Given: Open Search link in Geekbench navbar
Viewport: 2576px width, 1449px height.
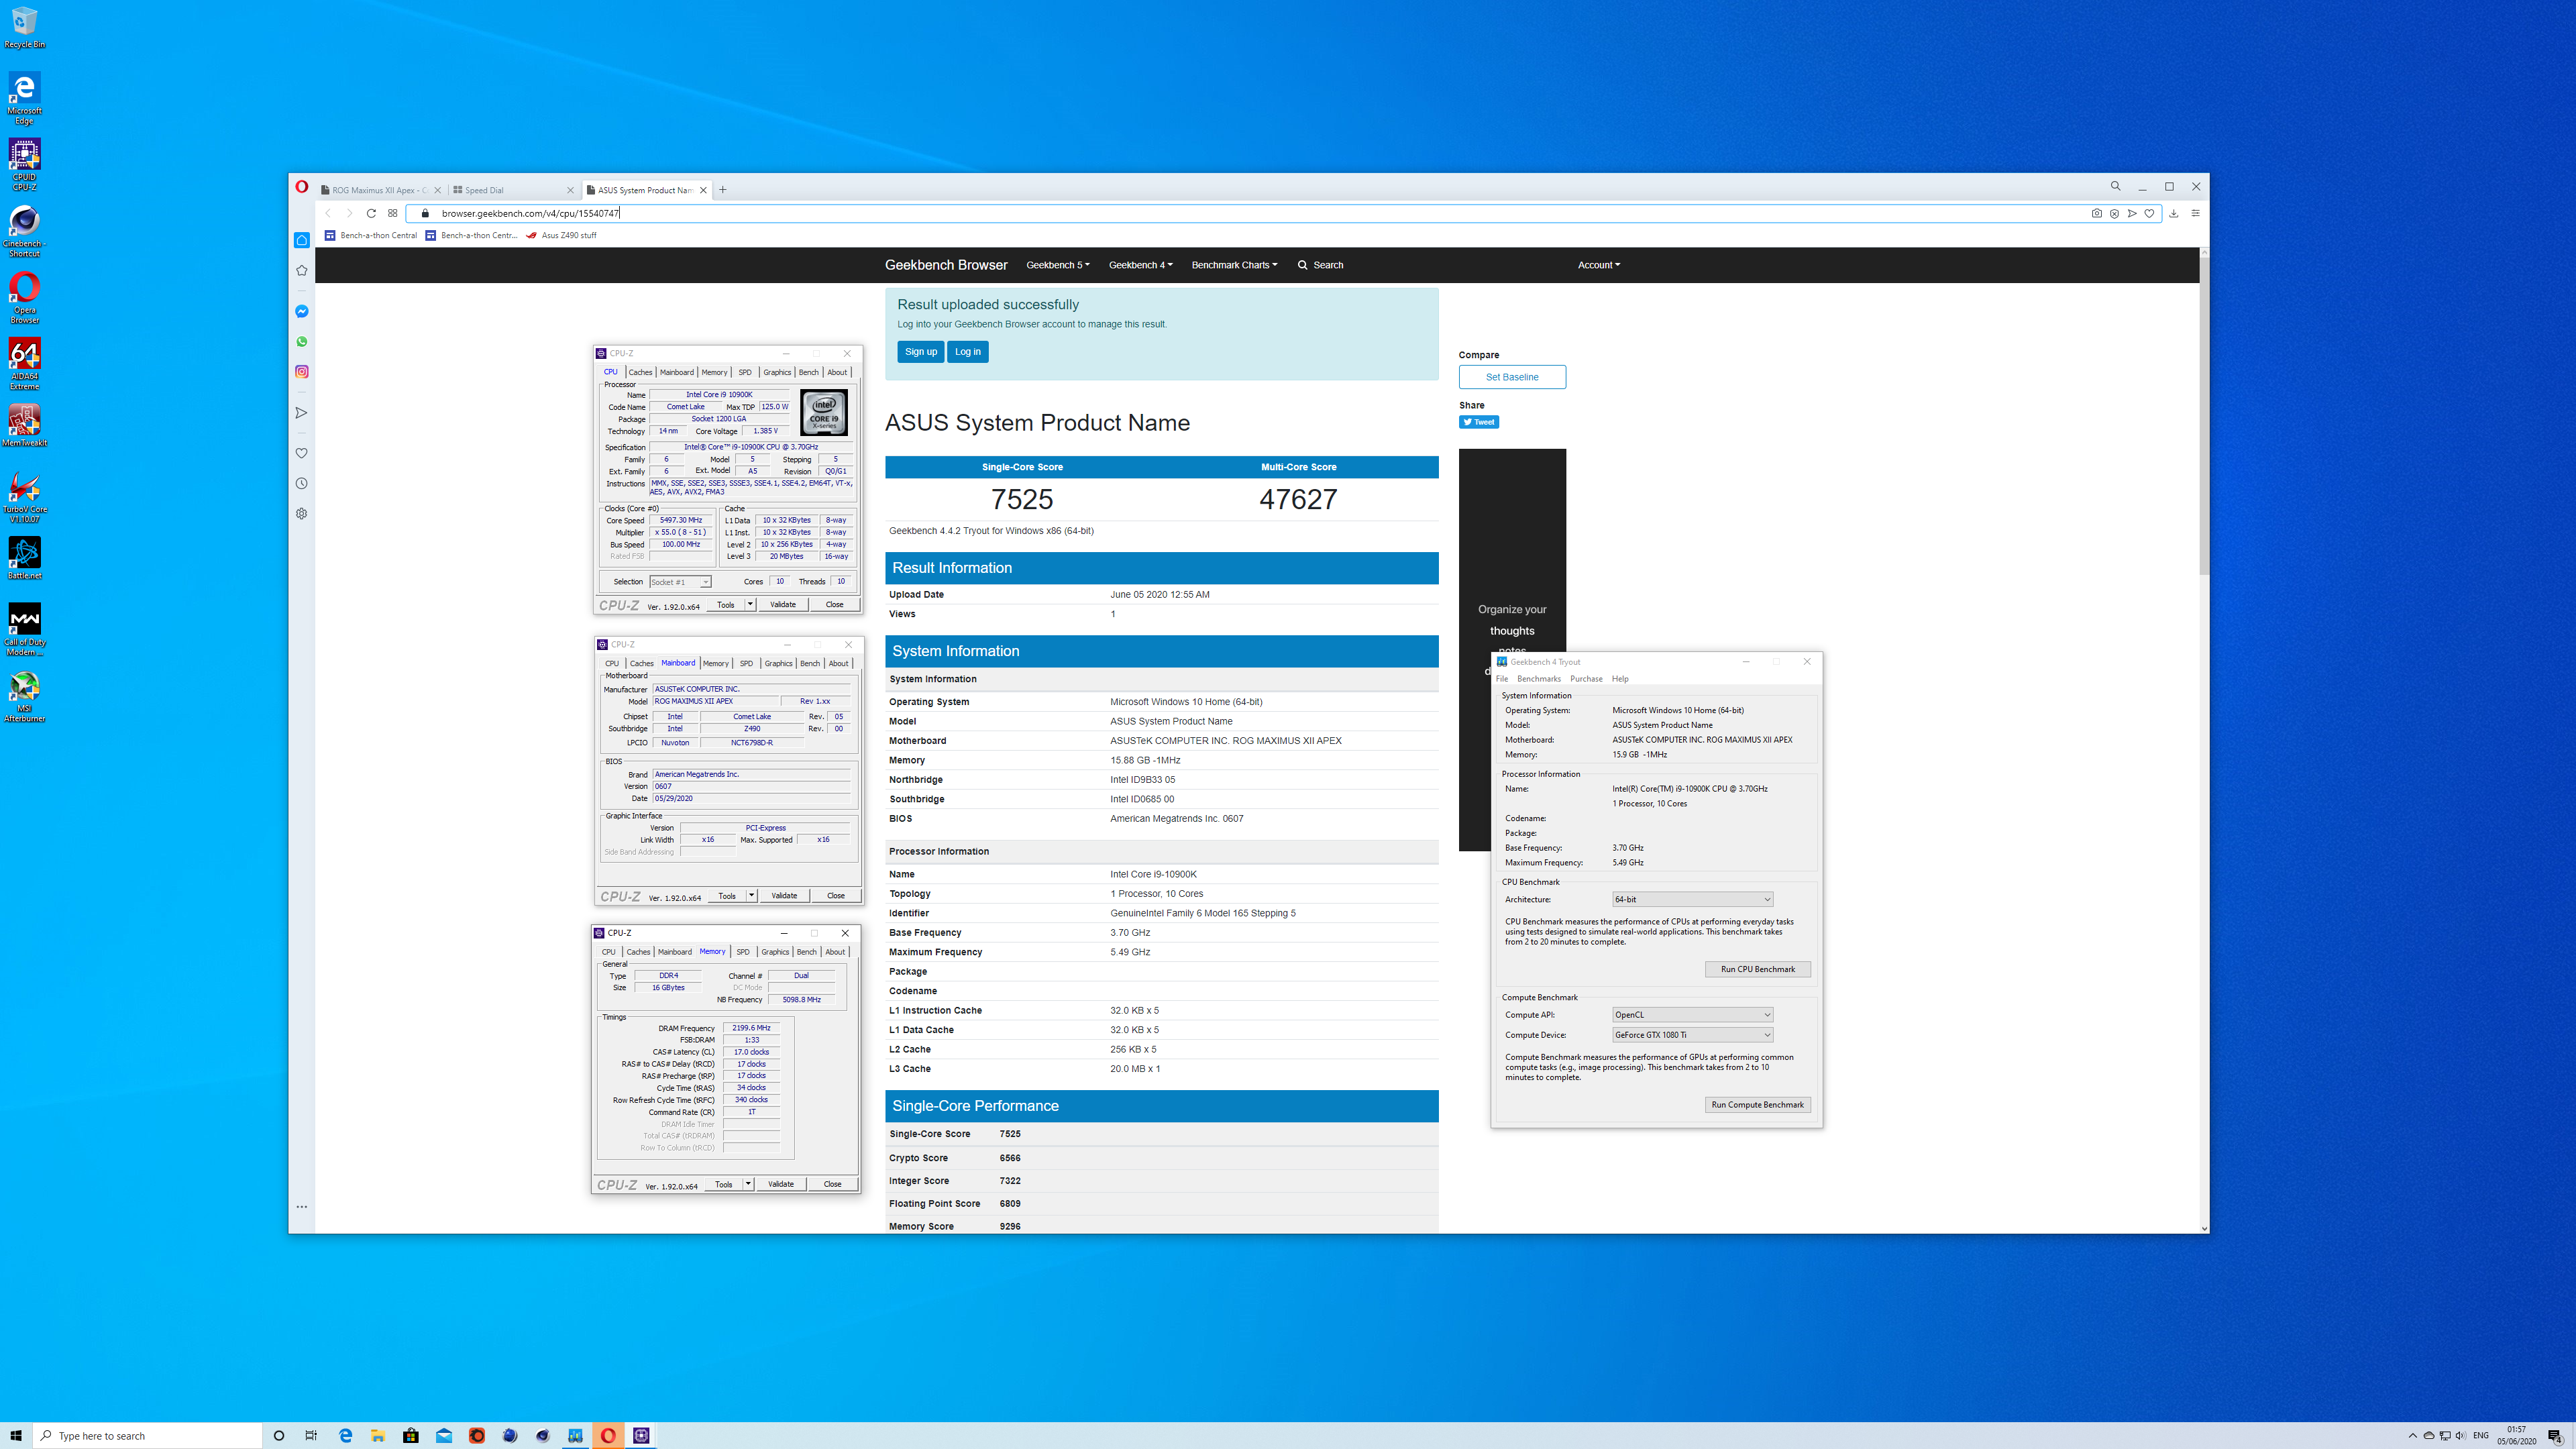Looking at the screenshot, I should [1320, 265].
